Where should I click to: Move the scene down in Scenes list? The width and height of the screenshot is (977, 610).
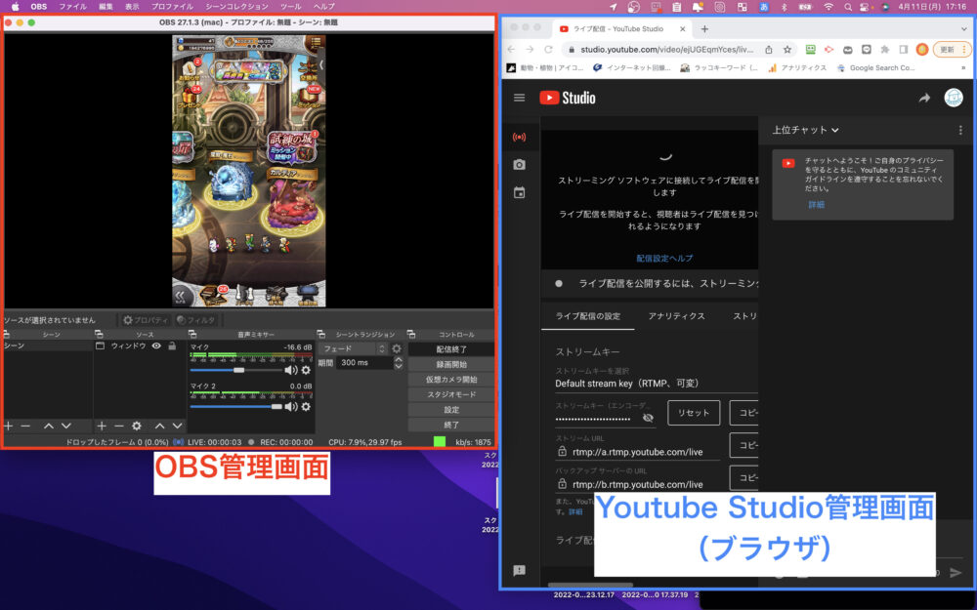[66, 426]
